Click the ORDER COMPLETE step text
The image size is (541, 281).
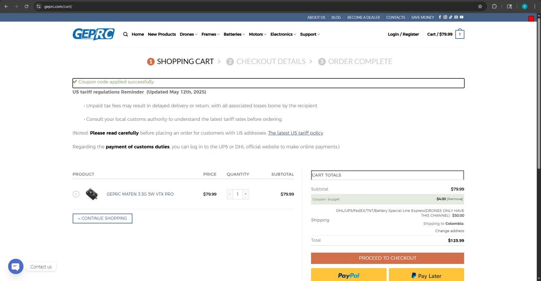point(360,62)
